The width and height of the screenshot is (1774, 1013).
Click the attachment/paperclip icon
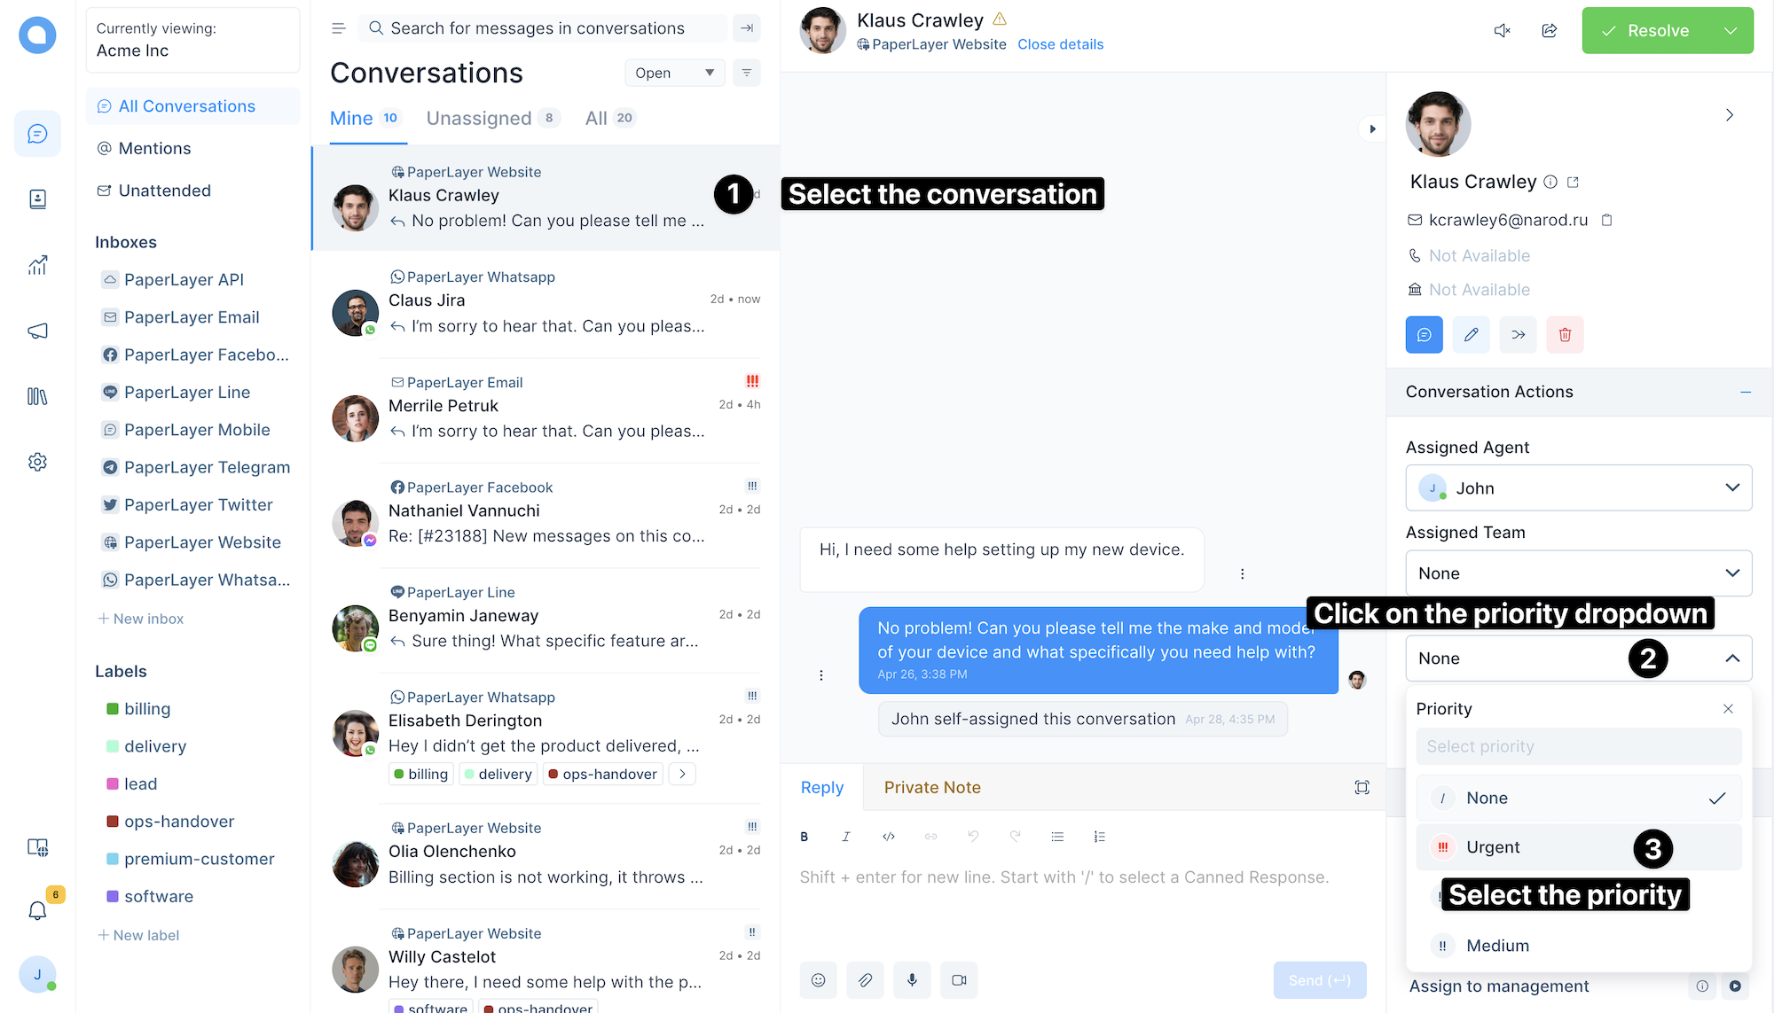coord(864,980)
